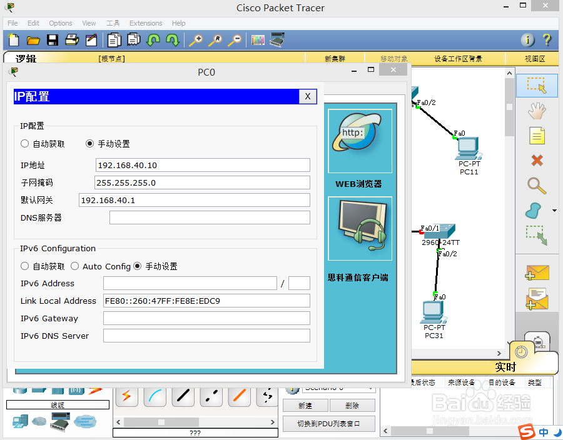
Task: Click the 实时 realtime mode tab
Action: coord(505,367)
